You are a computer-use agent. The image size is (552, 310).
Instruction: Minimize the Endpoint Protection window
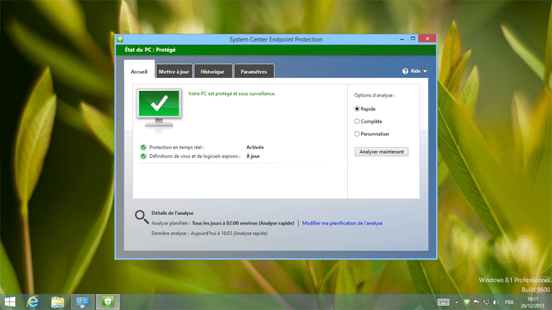click(402, 39)
